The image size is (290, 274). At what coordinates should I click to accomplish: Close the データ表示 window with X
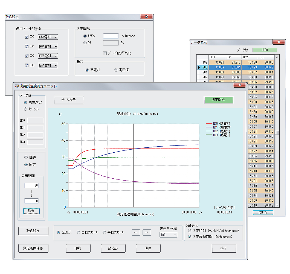(279, 42)
